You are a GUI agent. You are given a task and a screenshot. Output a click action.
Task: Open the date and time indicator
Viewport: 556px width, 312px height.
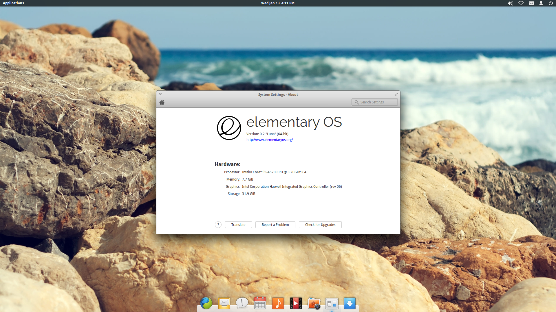click(278, 3)
